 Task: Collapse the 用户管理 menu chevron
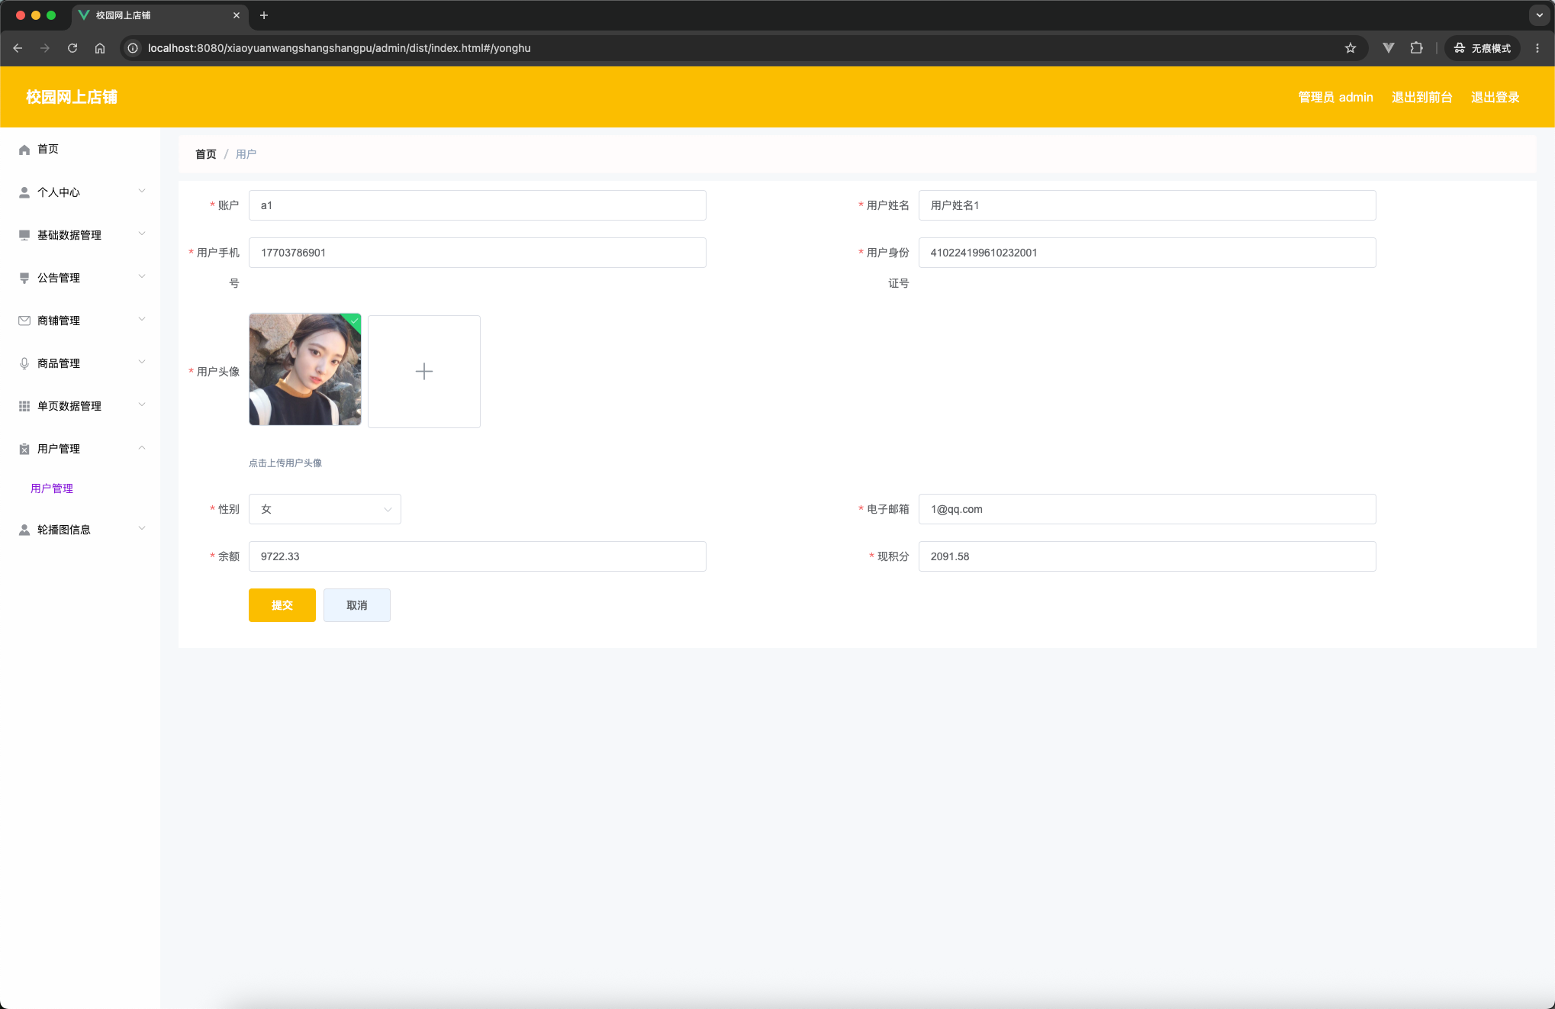[x=142, y=447]
